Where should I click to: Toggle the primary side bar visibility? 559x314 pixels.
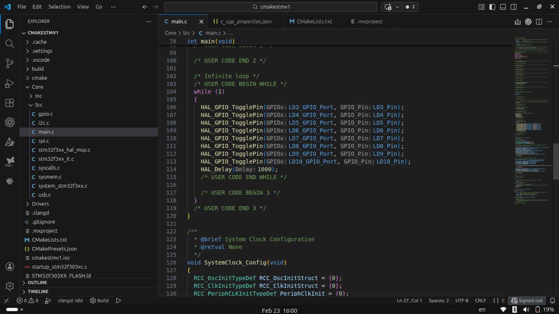(492, 7)
